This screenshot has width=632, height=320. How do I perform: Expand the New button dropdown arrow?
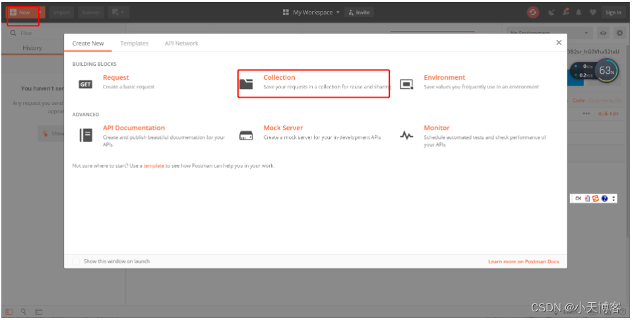coord(40,13)
